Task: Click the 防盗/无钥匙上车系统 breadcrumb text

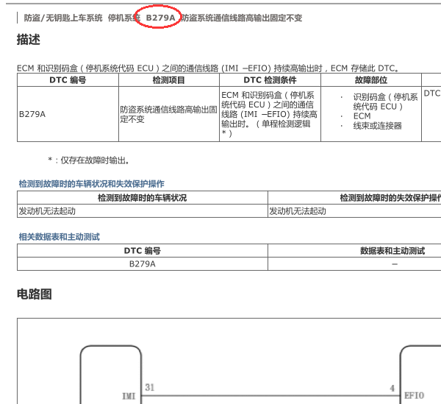Action: [x=63, y=18]
